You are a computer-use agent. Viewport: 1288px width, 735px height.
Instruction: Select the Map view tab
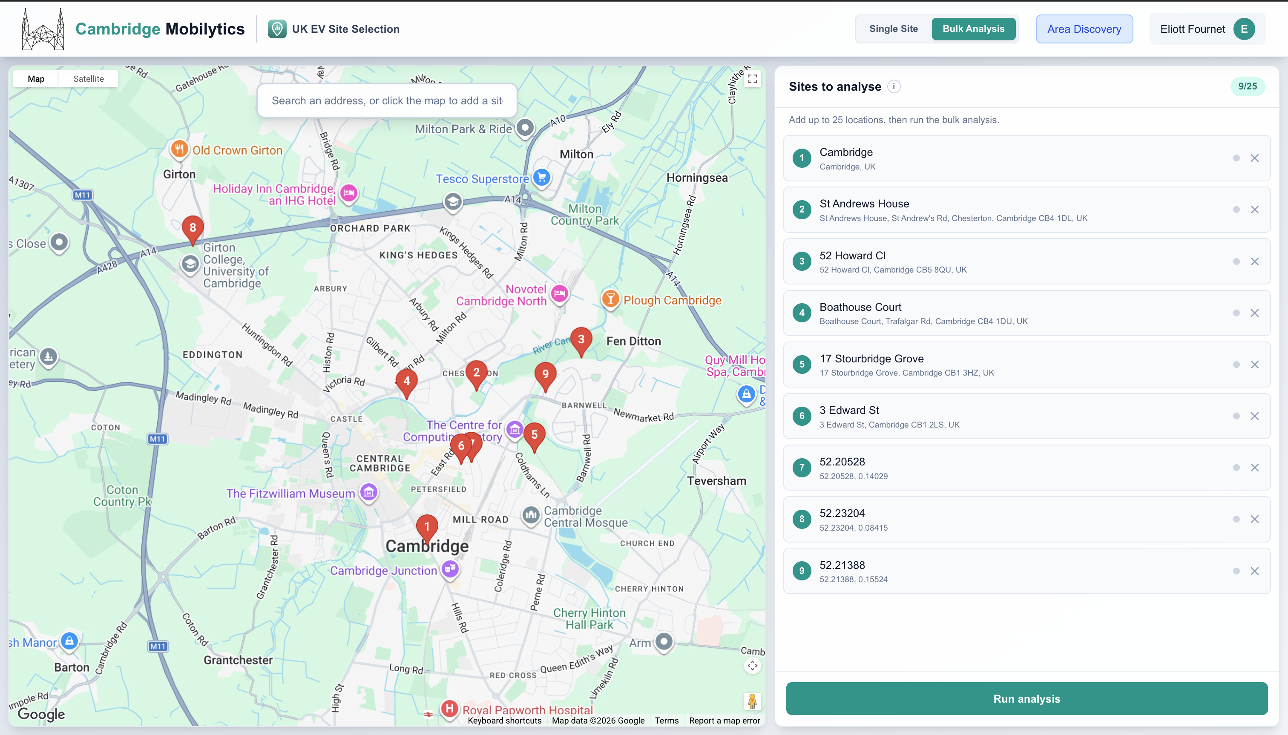pyautogui.click(x=36, y=79)
